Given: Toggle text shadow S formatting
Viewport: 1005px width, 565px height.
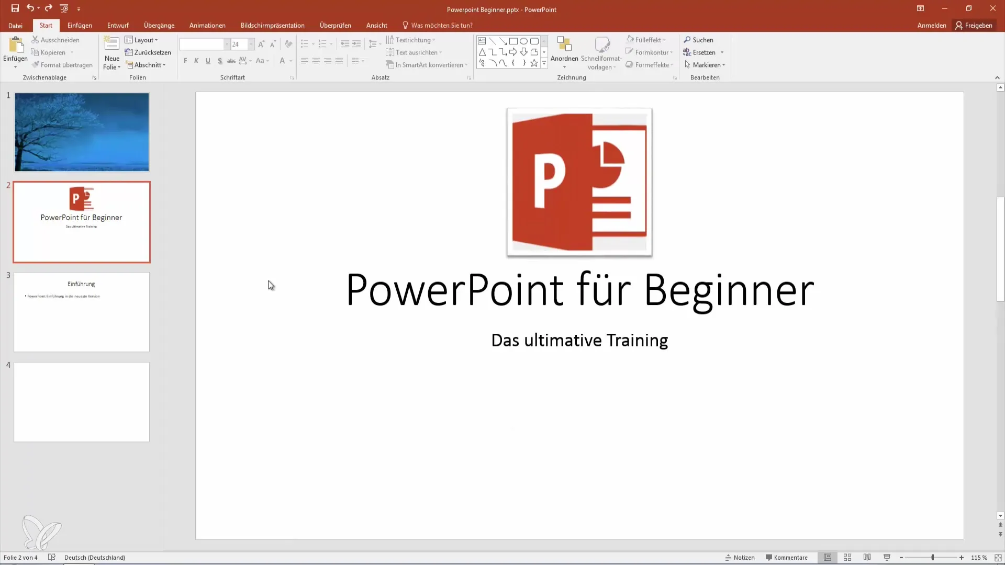Looking at the screenshot, I should click(220, 61).
